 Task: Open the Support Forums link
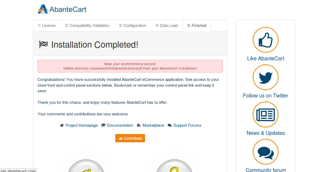coord(187,125)
